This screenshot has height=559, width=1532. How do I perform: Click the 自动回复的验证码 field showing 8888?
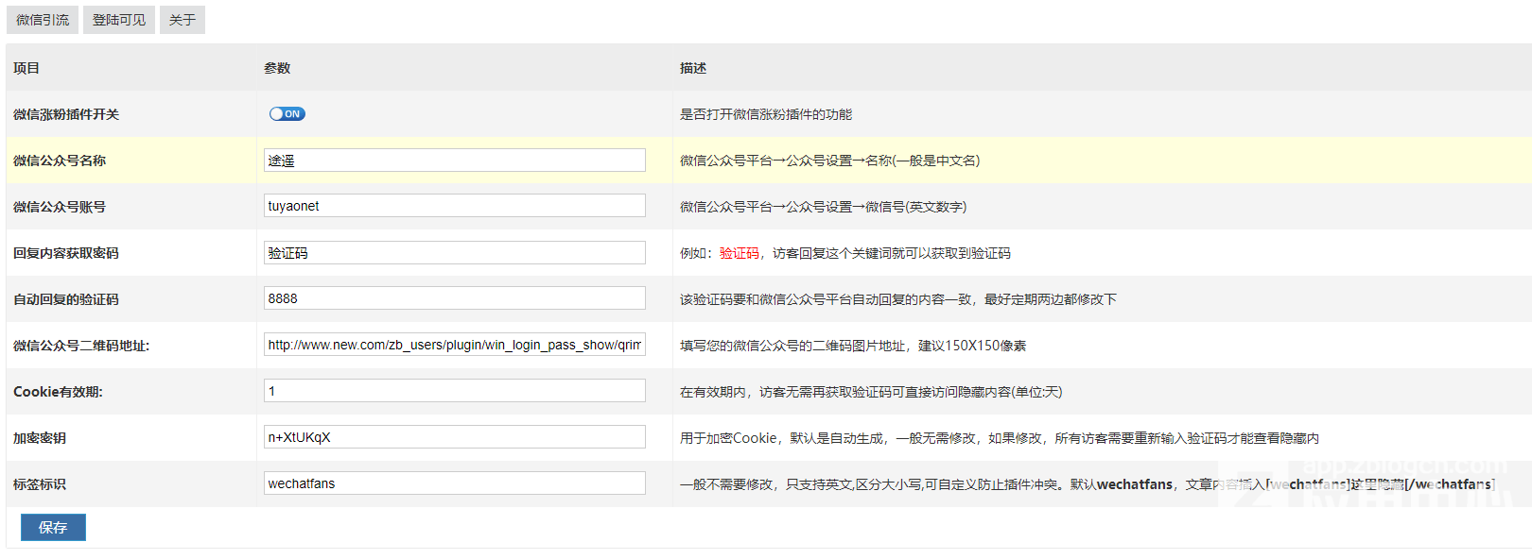(455, 298)
